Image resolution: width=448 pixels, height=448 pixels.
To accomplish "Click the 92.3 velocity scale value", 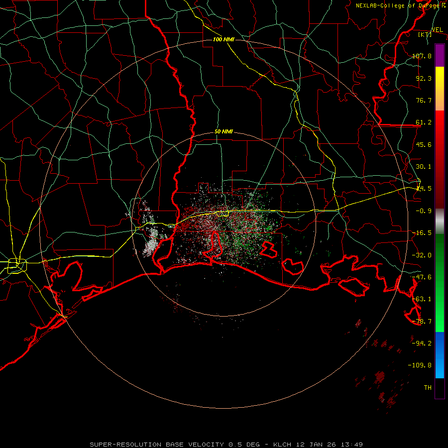I will (x=424, y=78).
